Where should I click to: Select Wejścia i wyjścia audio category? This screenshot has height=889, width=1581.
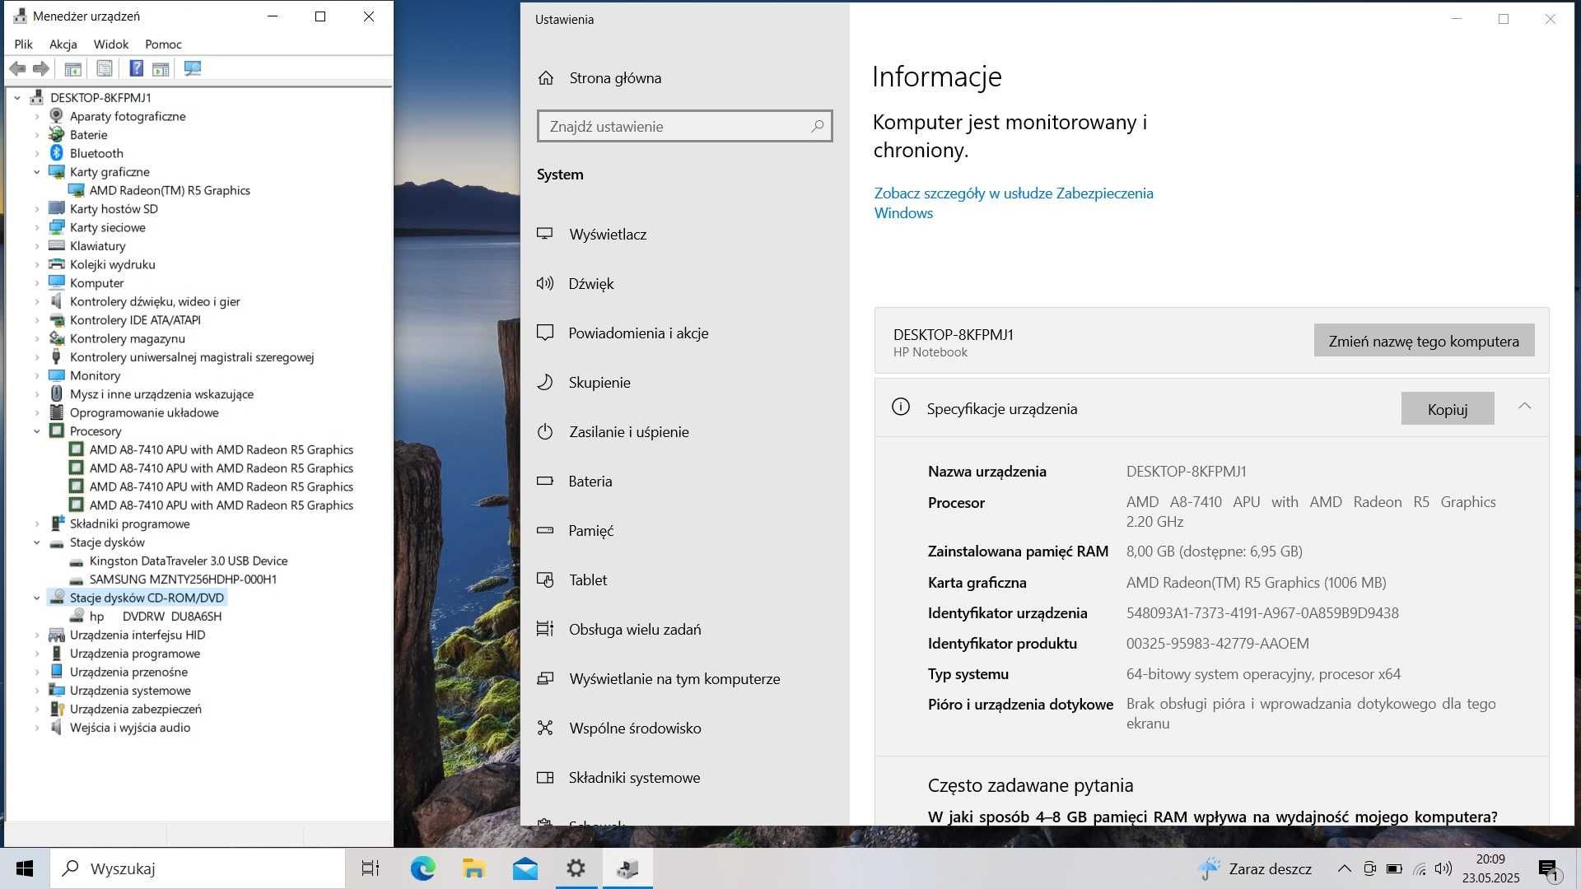pyautogui.click(x=130, y=728)
